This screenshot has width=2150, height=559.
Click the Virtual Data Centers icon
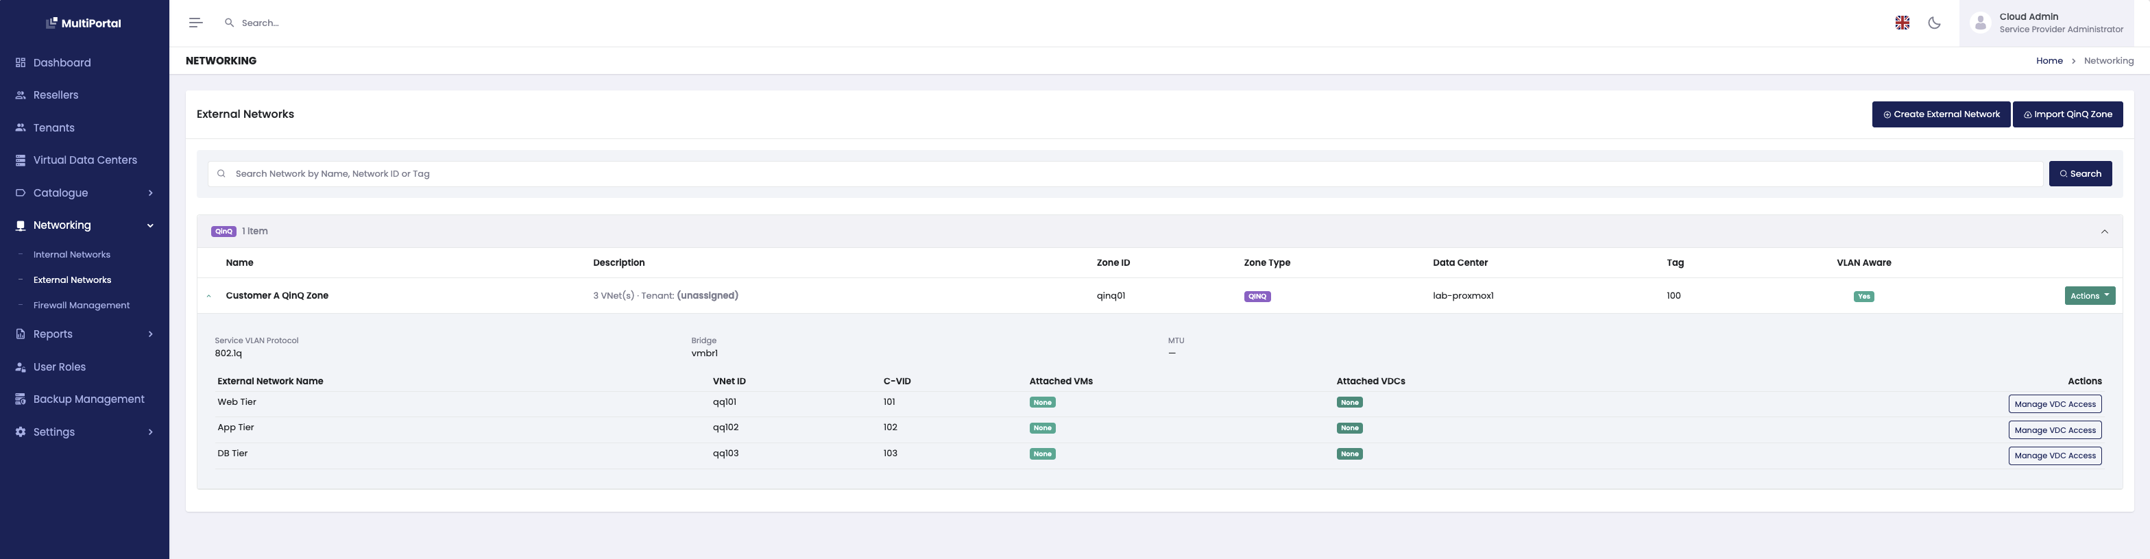(21, 160)
